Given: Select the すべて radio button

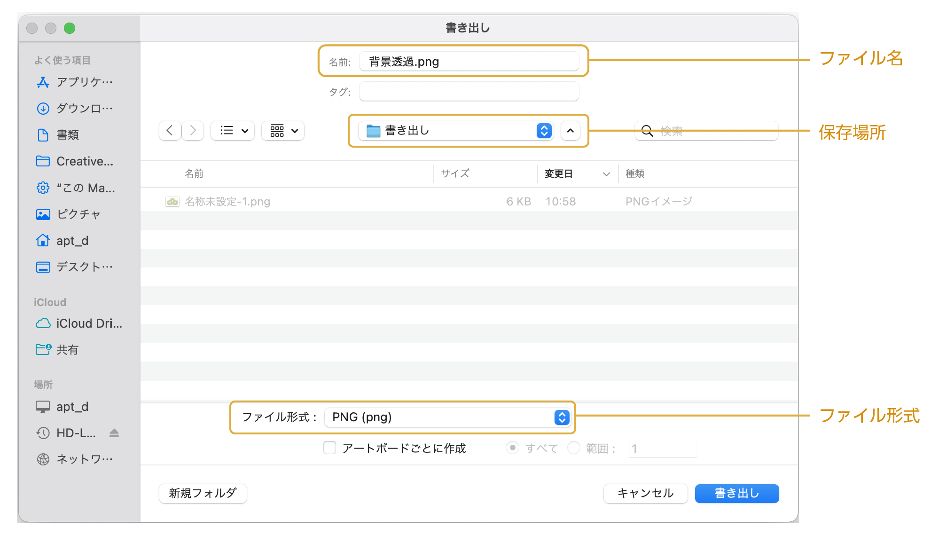Looking at the screenshot, I should click(512, 448).
